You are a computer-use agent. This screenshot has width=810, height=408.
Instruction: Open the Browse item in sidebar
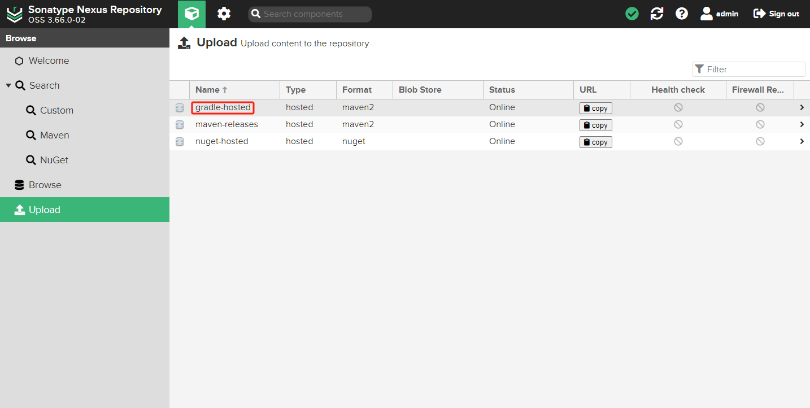coord(45,185)
